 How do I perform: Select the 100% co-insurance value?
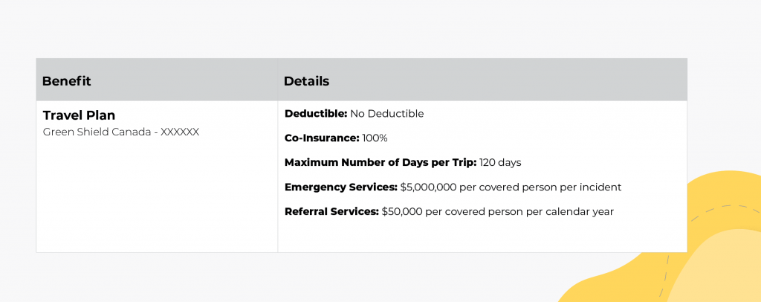375,138
